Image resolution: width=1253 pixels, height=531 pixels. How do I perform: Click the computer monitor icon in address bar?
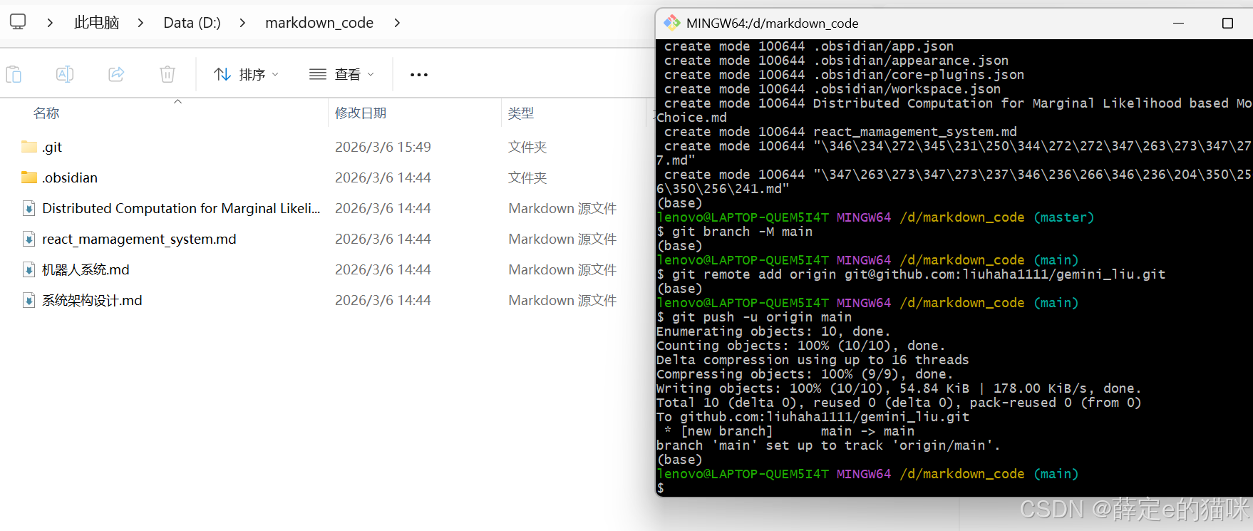pyautogui.click(x=18, y=22)
